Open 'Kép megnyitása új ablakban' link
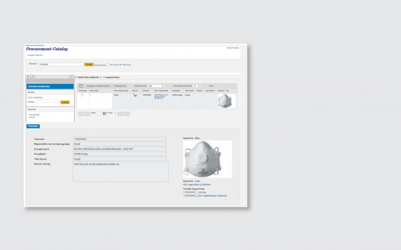 coord(197,184)
